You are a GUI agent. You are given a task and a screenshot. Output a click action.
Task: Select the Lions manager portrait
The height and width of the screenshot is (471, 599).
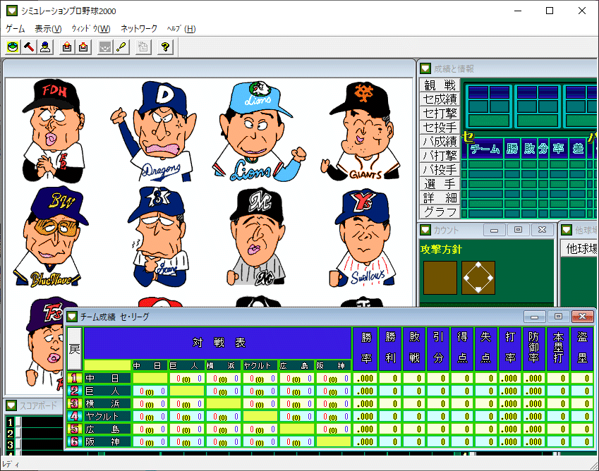[x=260, y=131]
